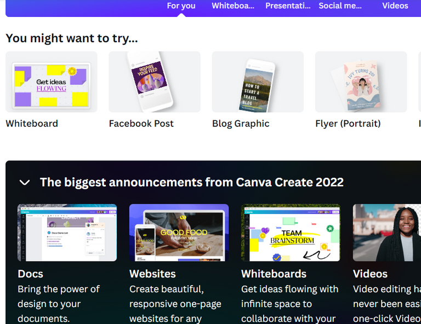421x324 pixels.
Task: Click the Docs heading in announcements
Action: click(x=30, y=274)
